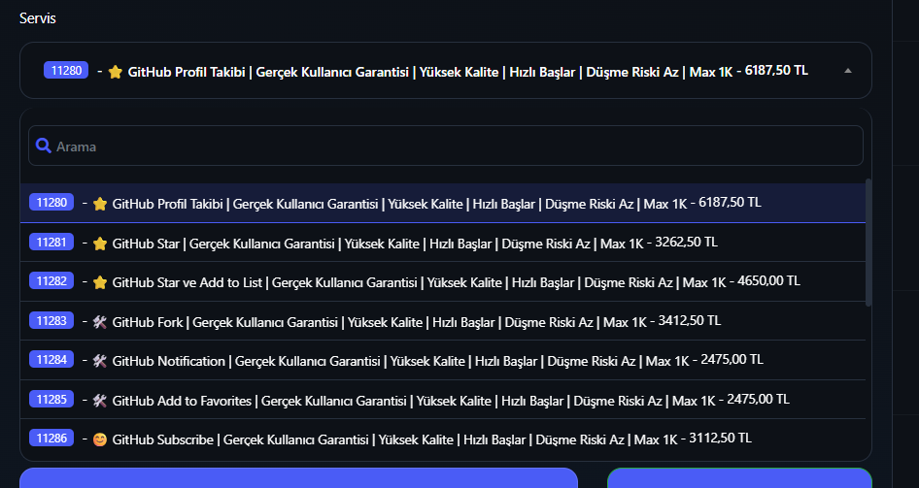This screenshot has height=488, width=919.
Task: Open the selected Servis combo box
Action: coord(446,70)
